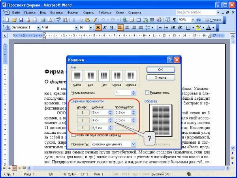The width and height of the screenshot is (237, 178).
Task: Open the line spacing dropdown arrow
Action: click(152, 28)
